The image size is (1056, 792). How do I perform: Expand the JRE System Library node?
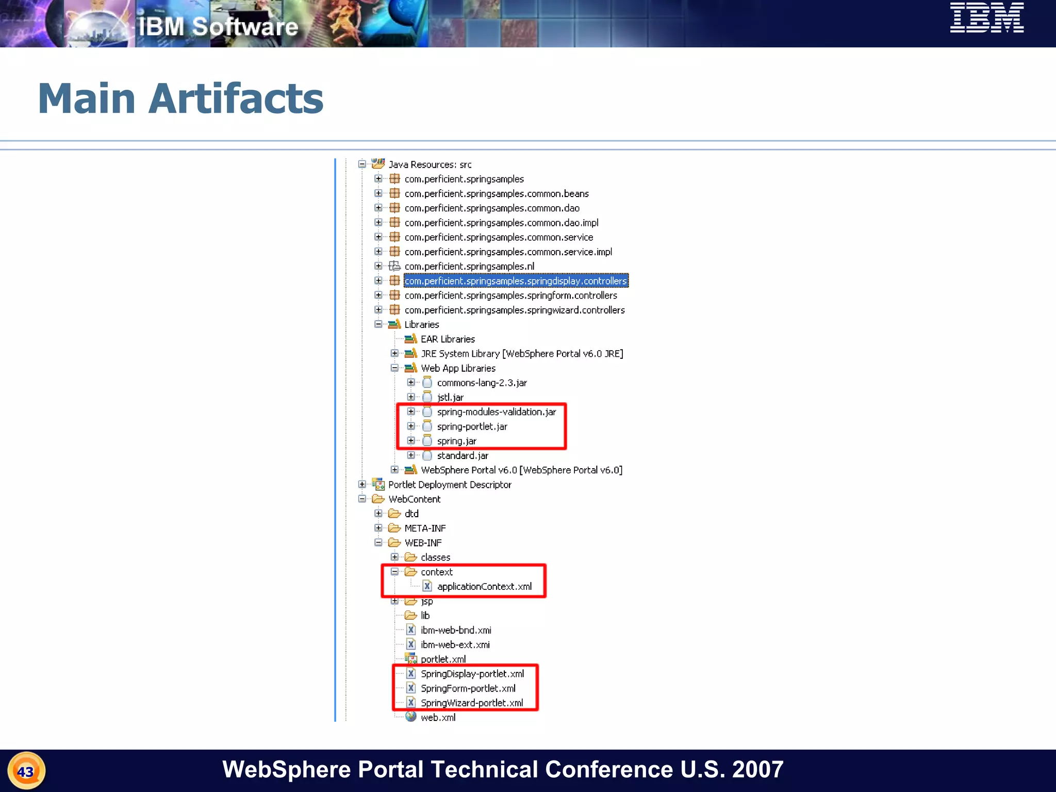coord(394,354)
